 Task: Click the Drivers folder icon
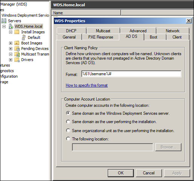coord(17,60)
